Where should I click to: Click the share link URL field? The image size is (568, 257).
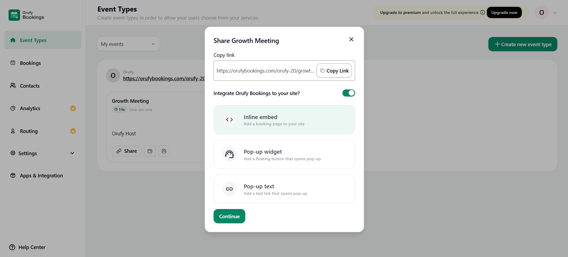[265, 71]
